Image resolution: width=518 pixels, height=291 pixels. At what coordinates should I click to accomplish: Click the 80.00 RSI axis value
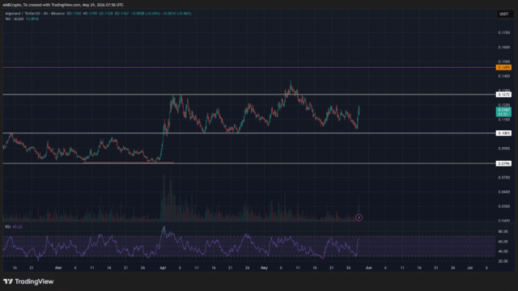pyautogui.click(x=503, y=232)
